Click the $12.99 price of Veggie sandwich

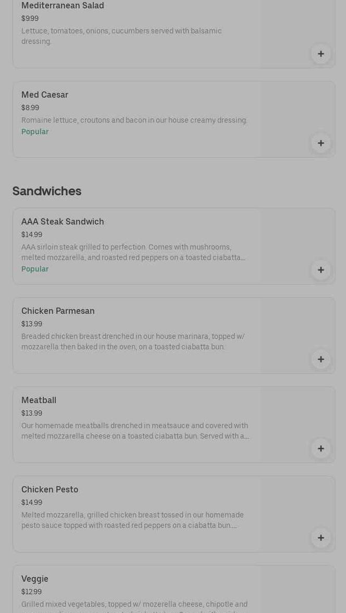(31, 592)
